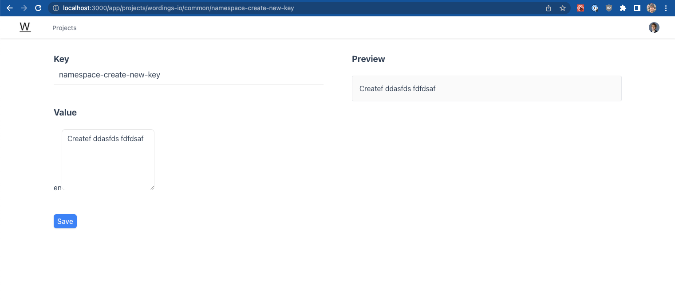Click the browser back arrow
Screen dimensions: 675x300
(x=9, y=8)
